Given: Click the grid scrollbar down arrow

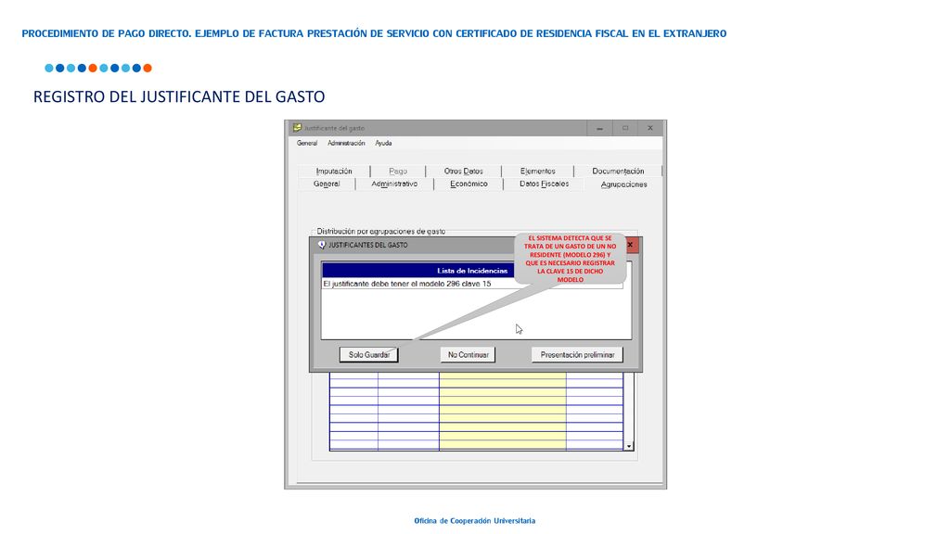Looking at the screenshot, I should coord(629,446).
